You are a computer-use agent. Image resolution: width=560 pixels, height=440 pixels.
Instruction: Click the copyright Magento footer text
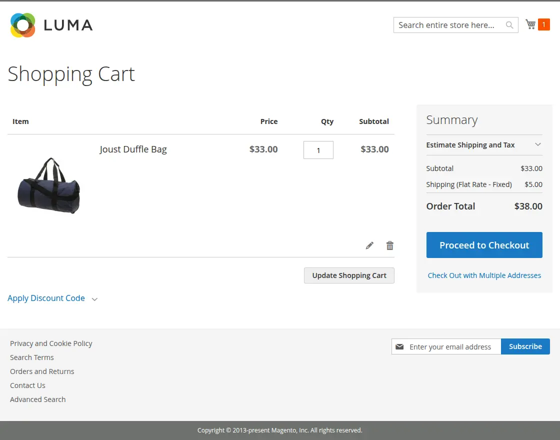click(x=280, y=430)
